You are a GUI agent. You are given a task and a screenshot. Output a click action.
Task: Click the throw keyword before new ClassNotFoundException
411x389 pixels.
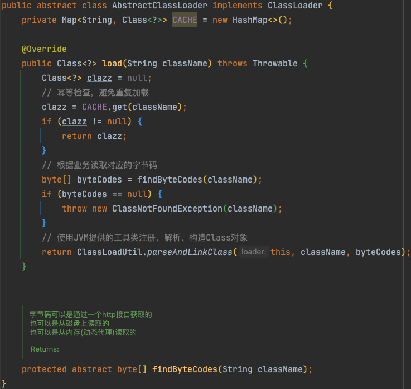click(x=74, y=209)
